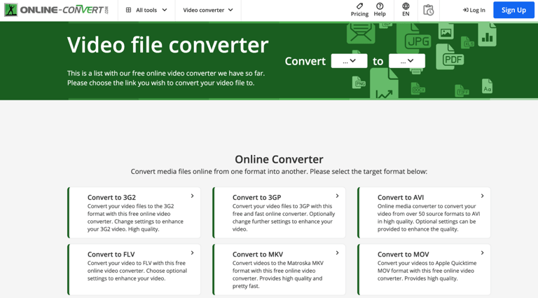Click the arrow on Convert to AVI card

[x=483, y=196]
